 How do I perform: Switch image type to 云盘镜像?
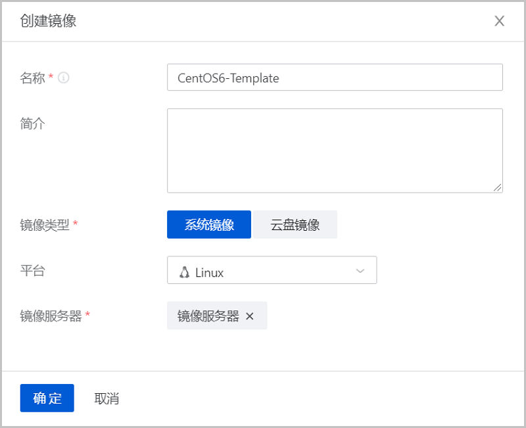click(295, 225)
